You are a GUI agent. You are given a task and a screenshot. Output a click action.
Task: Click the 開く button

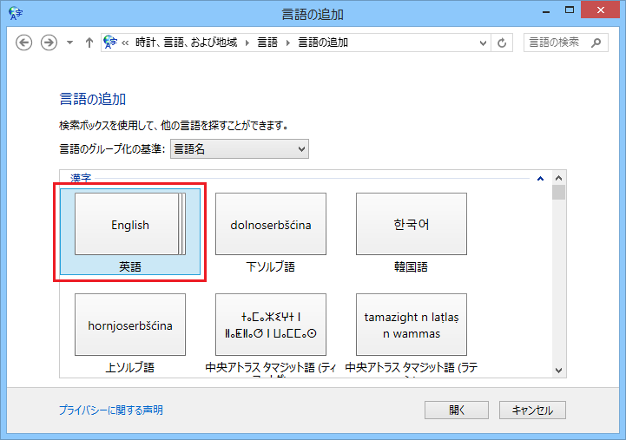point(458,410)
